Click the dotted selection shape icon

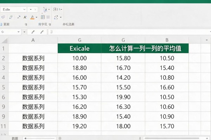(x=56, y=17)
